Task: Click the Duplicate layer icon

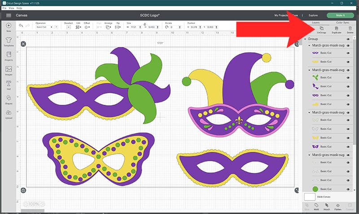Action: point(336,30)
